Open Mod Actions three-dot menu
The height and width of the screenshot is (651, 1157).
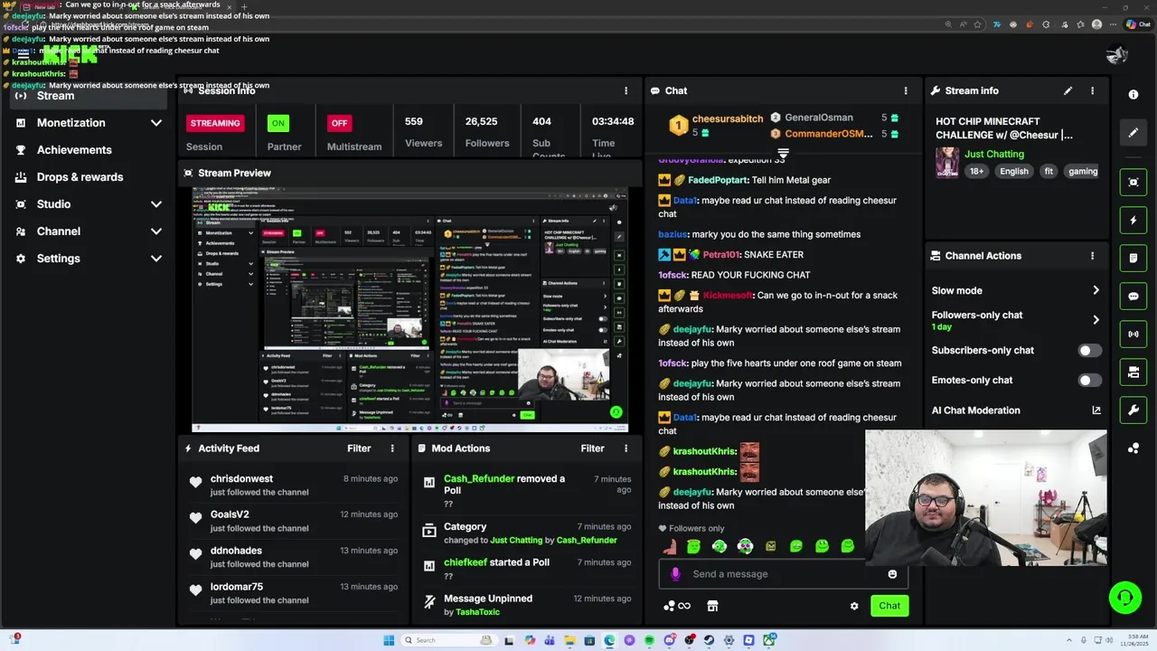626,448
